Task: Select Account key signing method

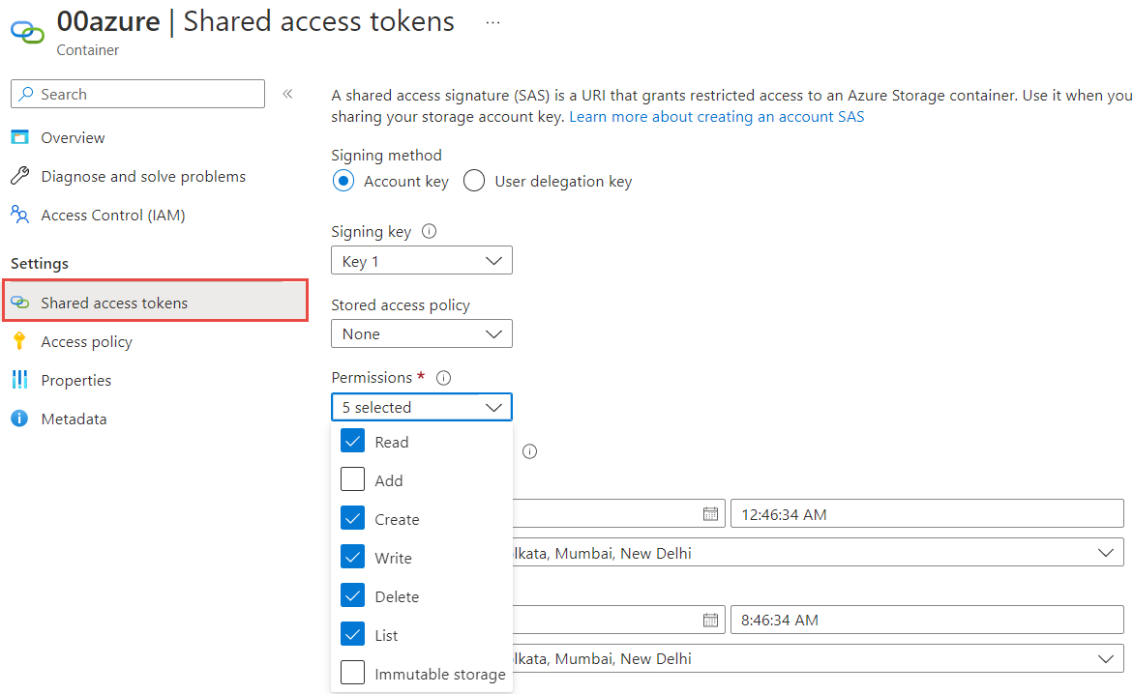Action: [343, 181]
